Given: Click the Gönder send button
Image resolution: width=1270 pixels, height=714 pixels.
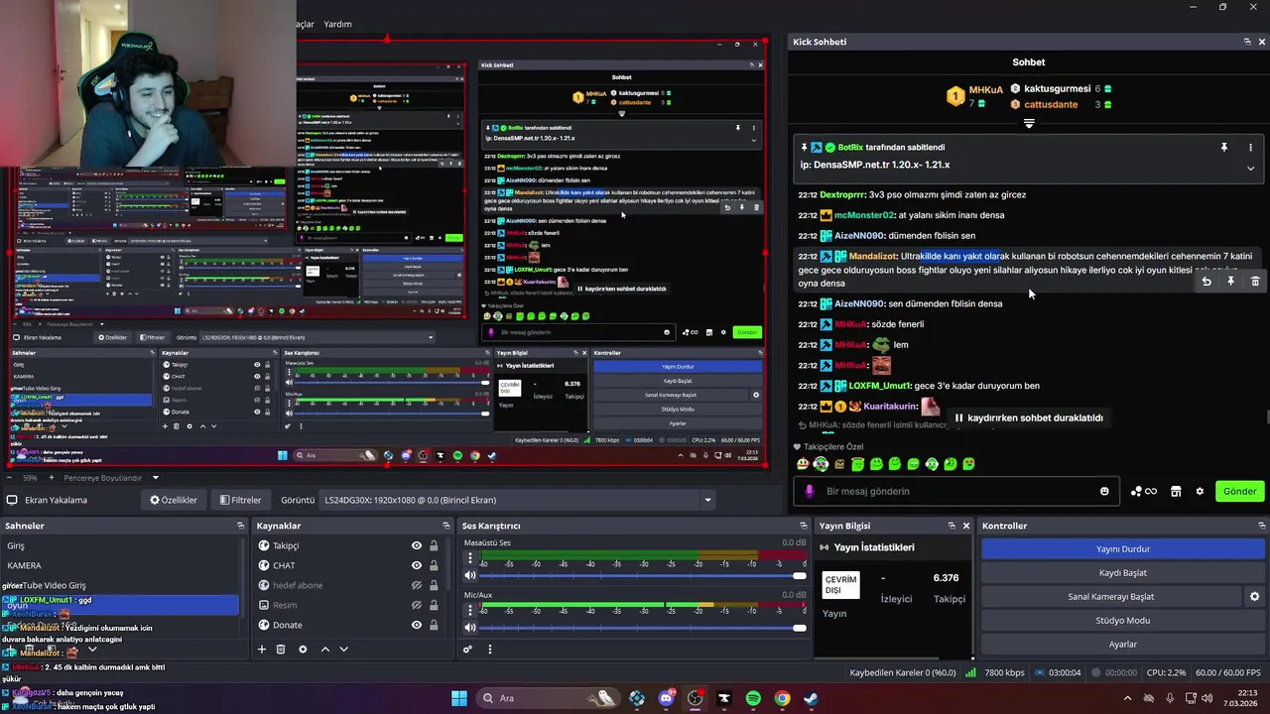Looking at the screenshot, I should pyautogui.click(x=1239, y=491).
